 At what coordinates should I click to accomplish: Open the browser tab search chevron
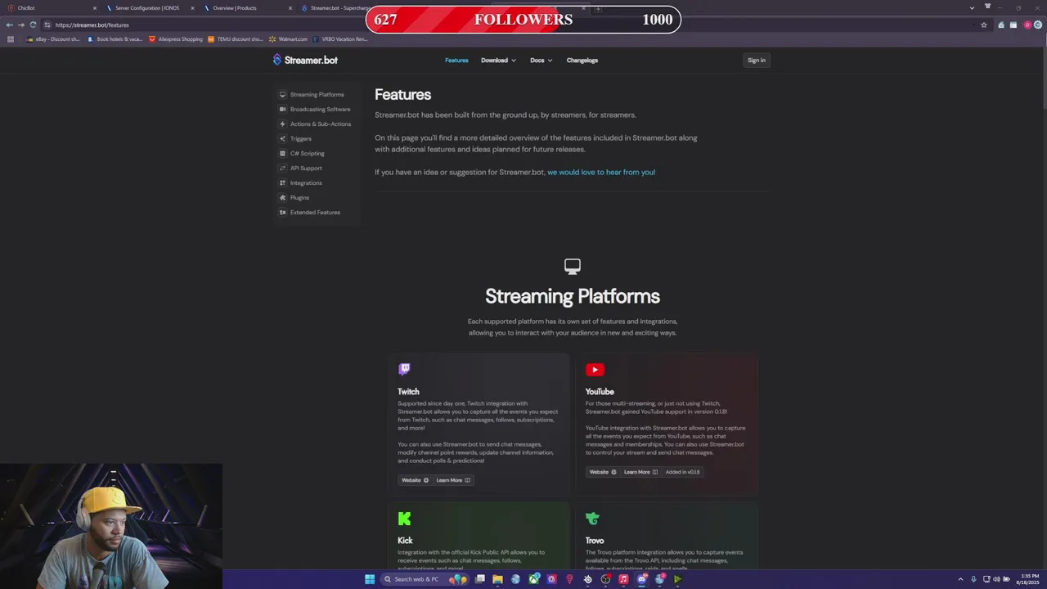coord(972,8)
